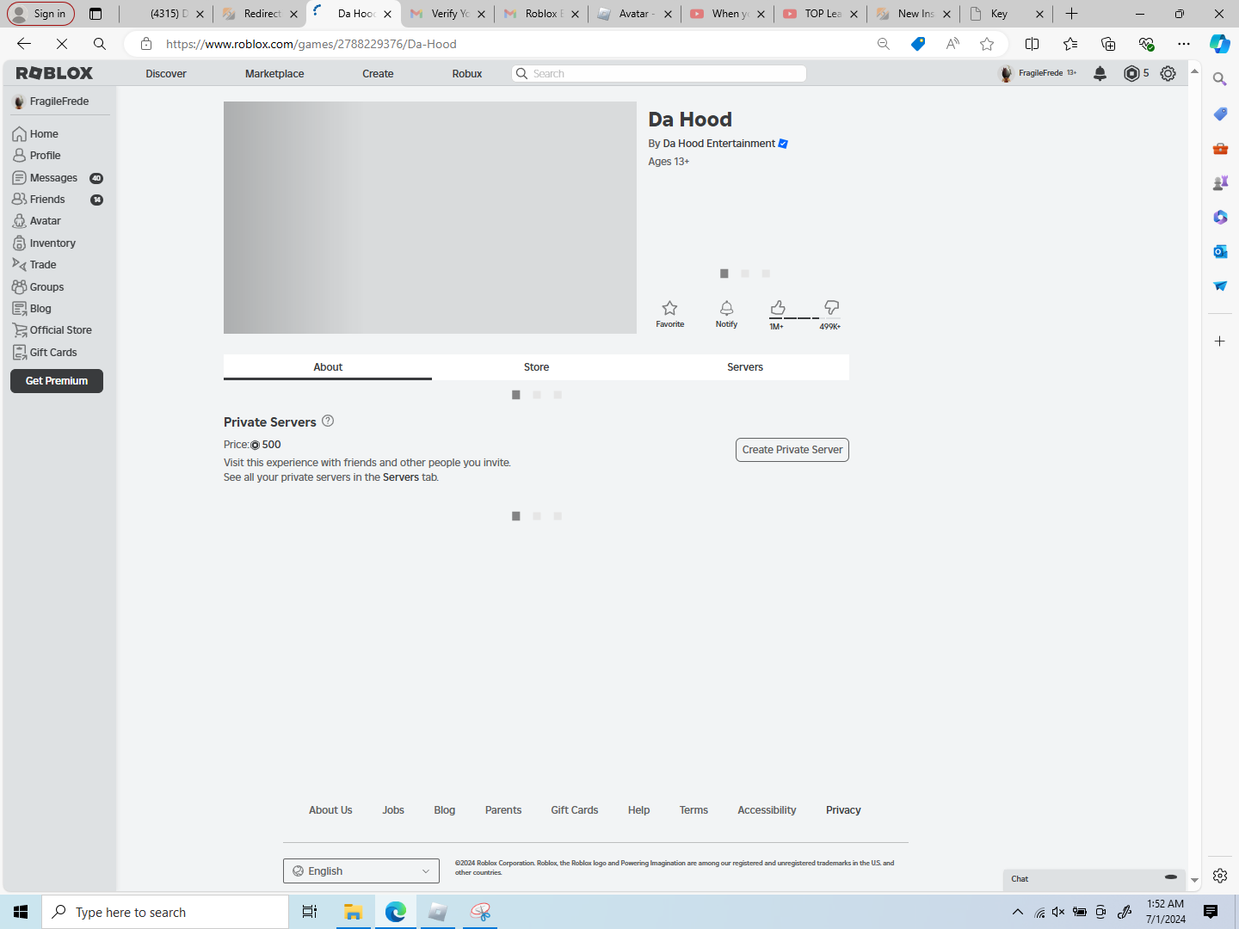Image resolution: width=1239 pixels, height=929 pixels.
Task: Open the FragileFrede profile avatar in navbar
Action: click(1006, 74)
